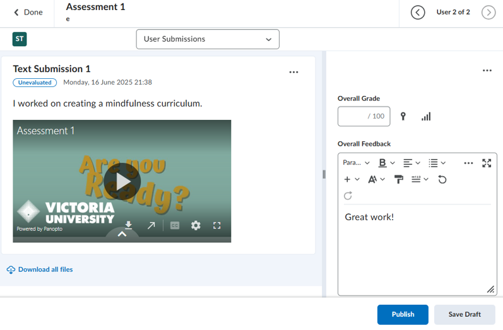Click the Download all files link
This screenshot has height=330, width=503.
coord(40,269)
